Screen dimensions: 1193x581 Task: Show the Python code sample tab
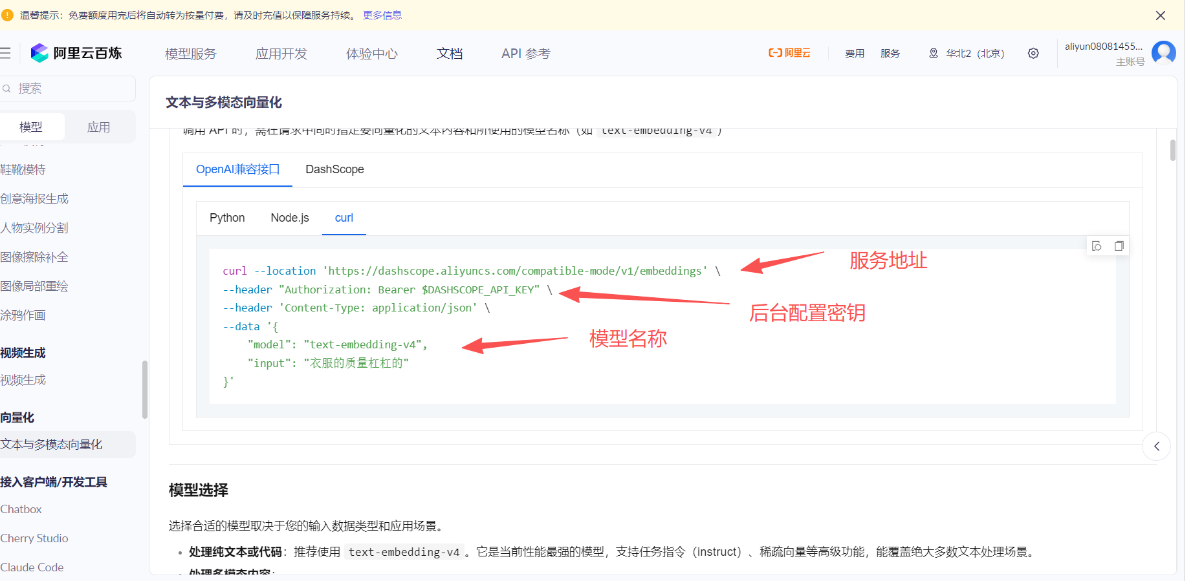point(227,218)
